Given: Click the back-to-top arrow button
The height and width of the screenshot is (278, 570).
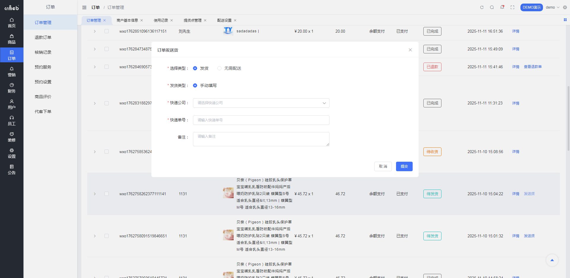Looking at the screenshot, I should click(x=552, y=260).
